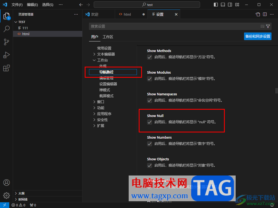This screenshot has width=278, height=208.
Task: Switch to the 欢迎 tab
Action: (99, 14)
